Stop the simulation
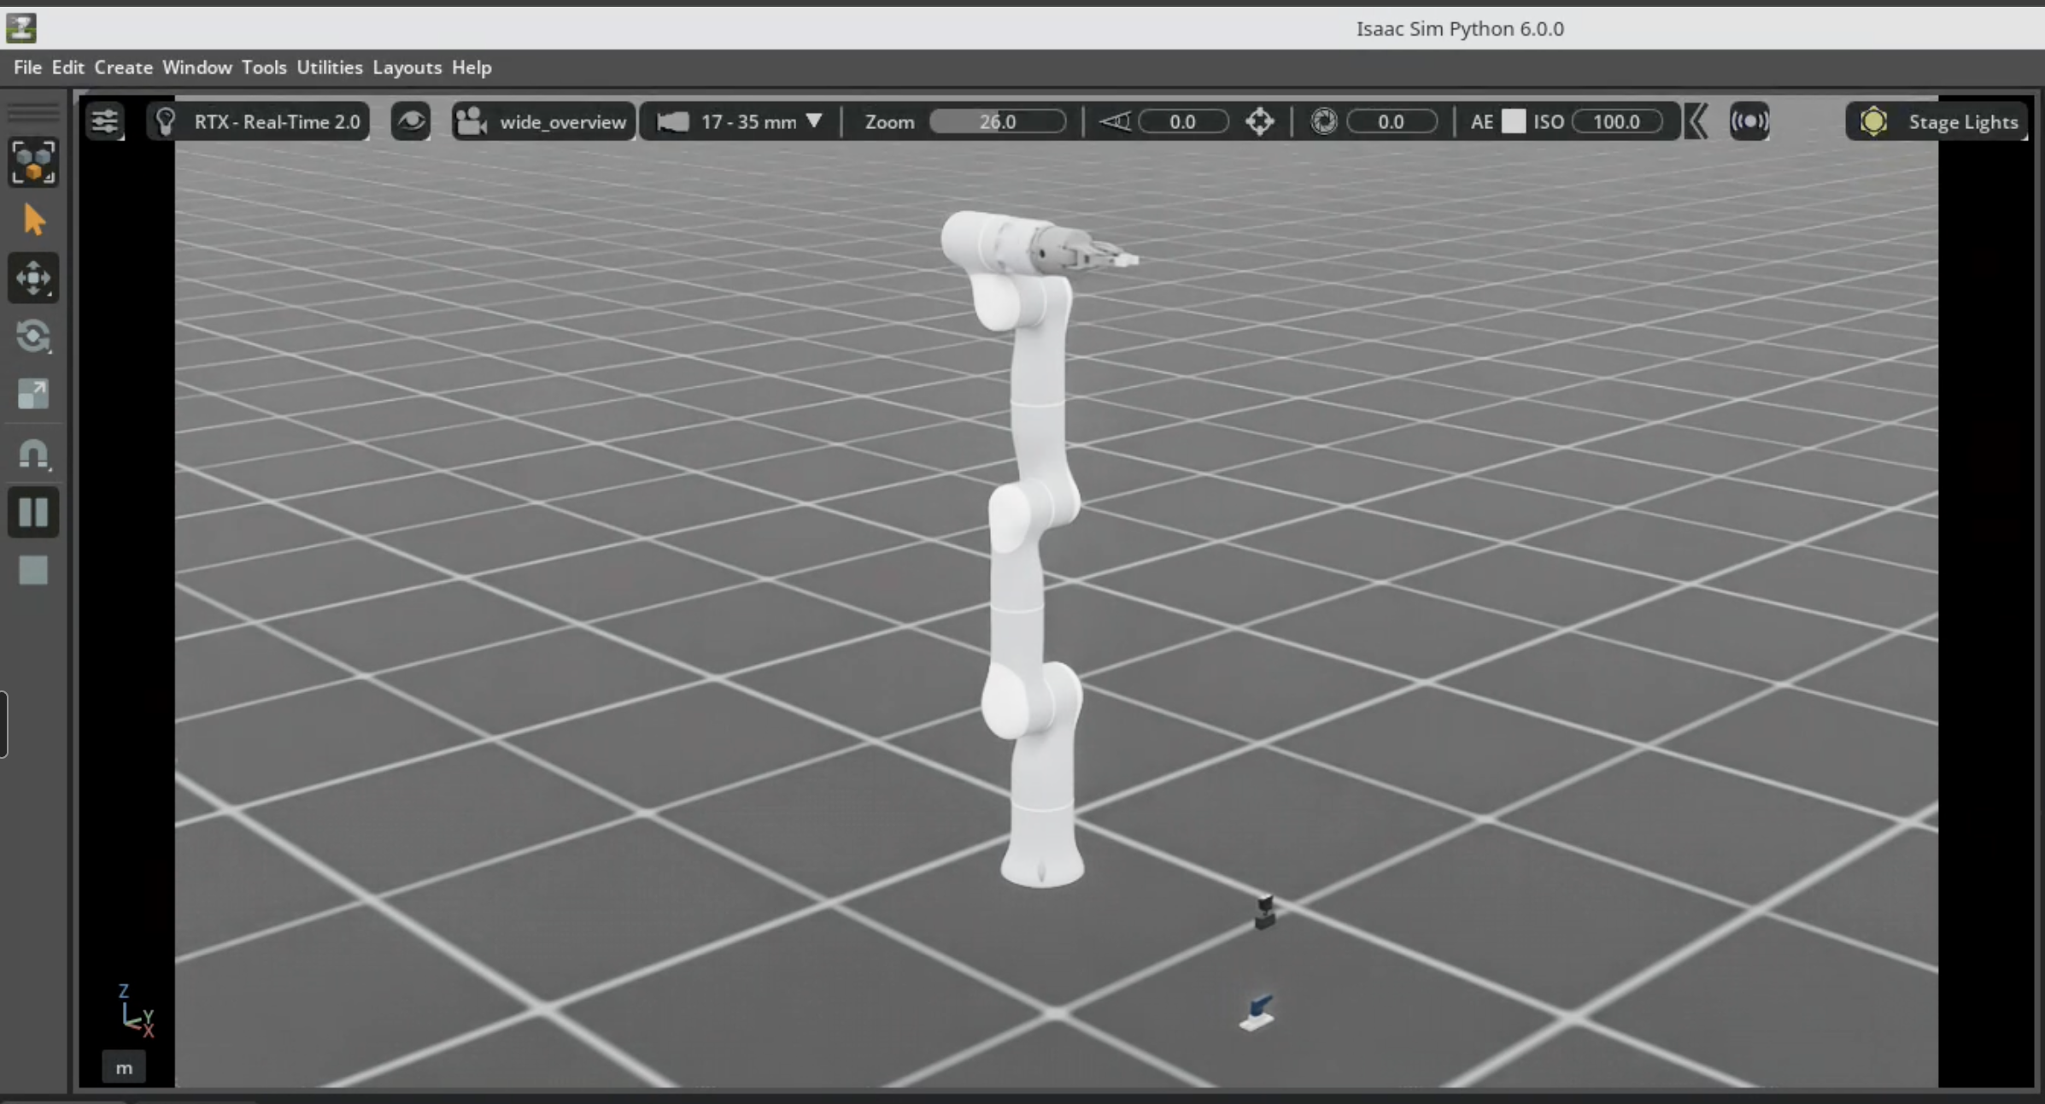 click(x=33, y=570)
